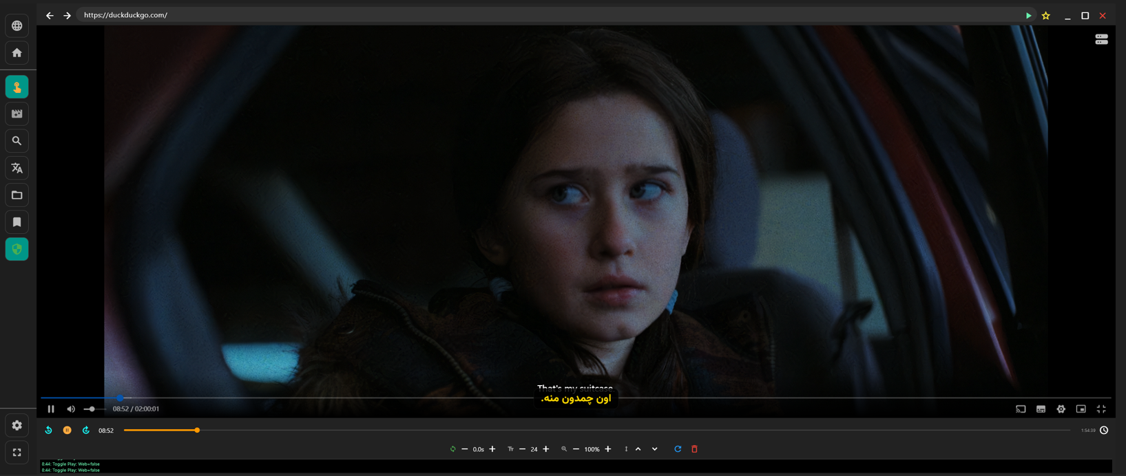Open the folder icon in the sidebar
Viewport: 1126px width, 476px height.
click(x=17, y=195)
